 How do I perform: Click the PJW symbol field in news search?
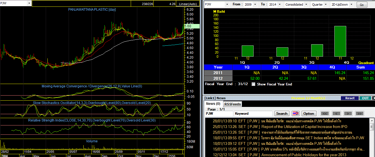tap(219, 113)
